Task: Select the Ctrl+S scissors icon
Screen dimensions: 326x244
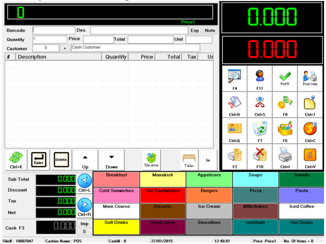Action: (x=260, y=105)
